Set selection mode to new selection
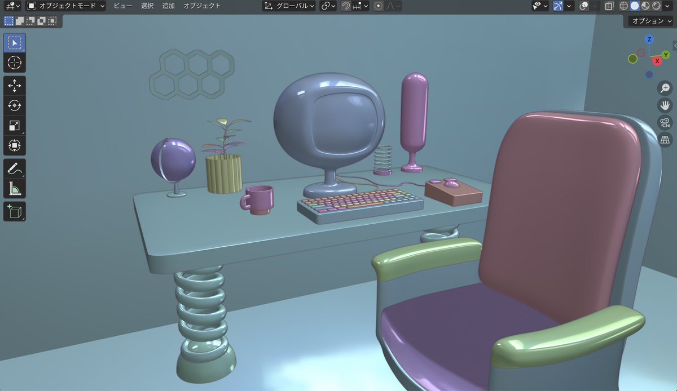 point(9,21)
